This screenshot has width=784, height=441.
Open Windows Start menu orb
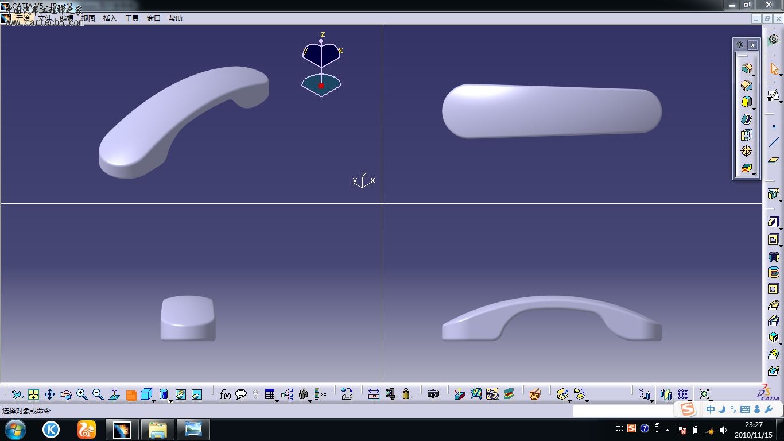point(15,429)
